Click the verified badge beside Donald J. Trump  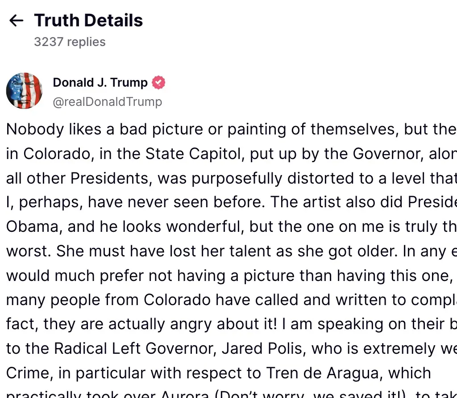[x=158, y=83]
